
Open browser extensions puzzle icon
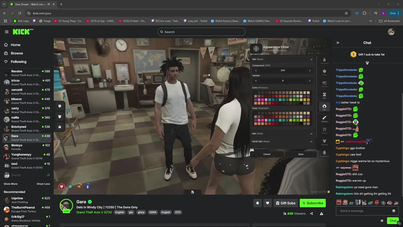pyautogui.click(x=365, y=13)
